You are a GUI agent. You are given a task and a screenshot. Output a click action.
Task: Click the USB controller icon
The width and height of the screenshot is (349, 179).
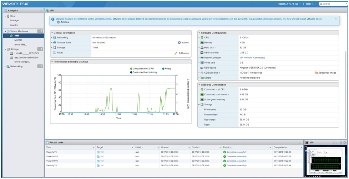tap(202, 53)
